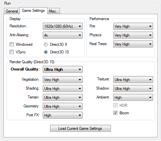Open the Ambient quality dropdown
Image resolution: width=161 pixels, height=141 pixels.
click(x=133, y=98)
